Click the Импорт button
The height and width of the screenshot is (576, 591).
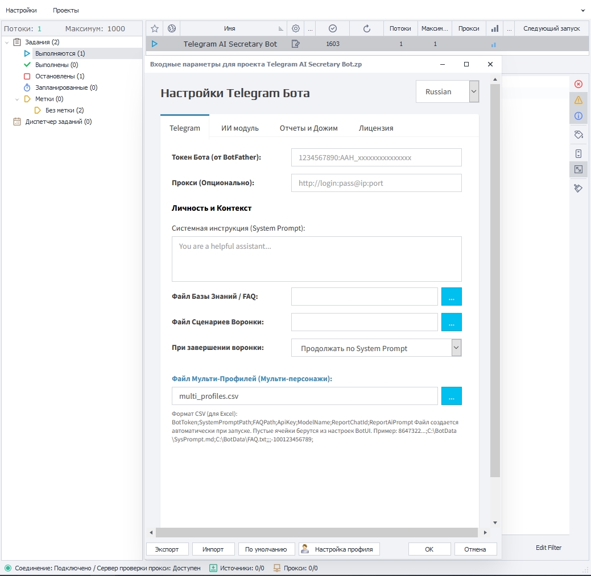pos(213,549)
